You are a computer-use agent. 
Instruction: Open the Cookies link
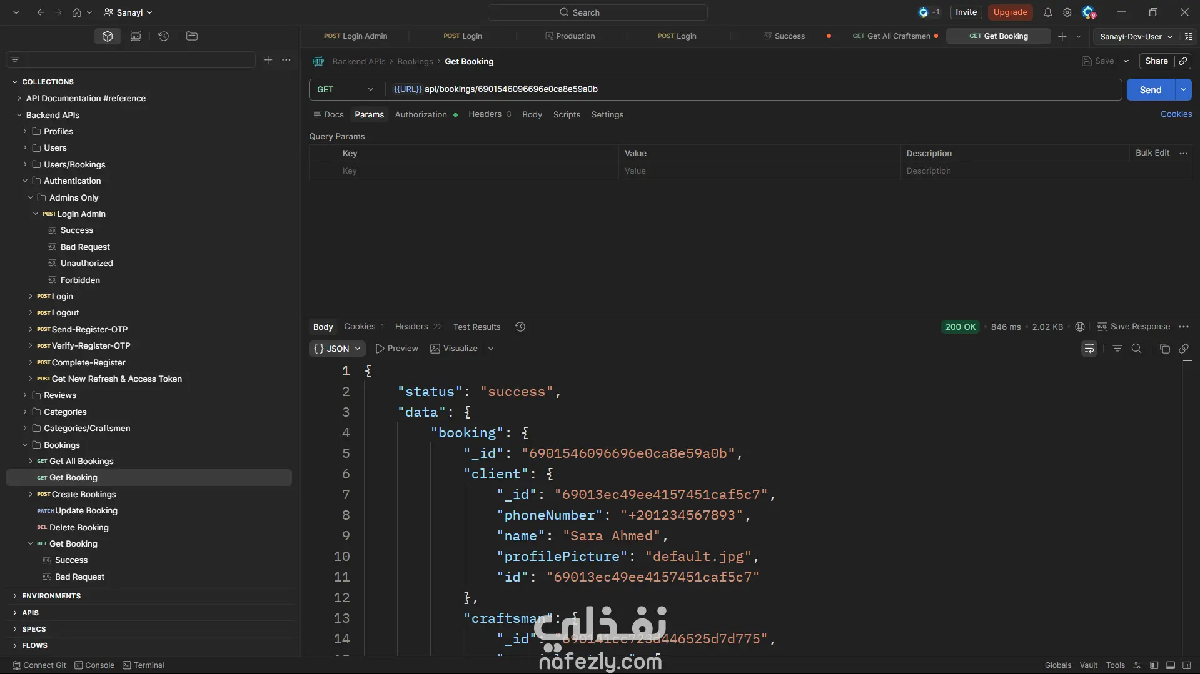click(x=1176, y=114)
